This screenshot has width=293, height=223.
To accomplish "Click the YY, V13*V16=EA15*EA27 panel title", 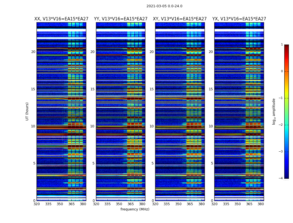I will tap(121, 19).
